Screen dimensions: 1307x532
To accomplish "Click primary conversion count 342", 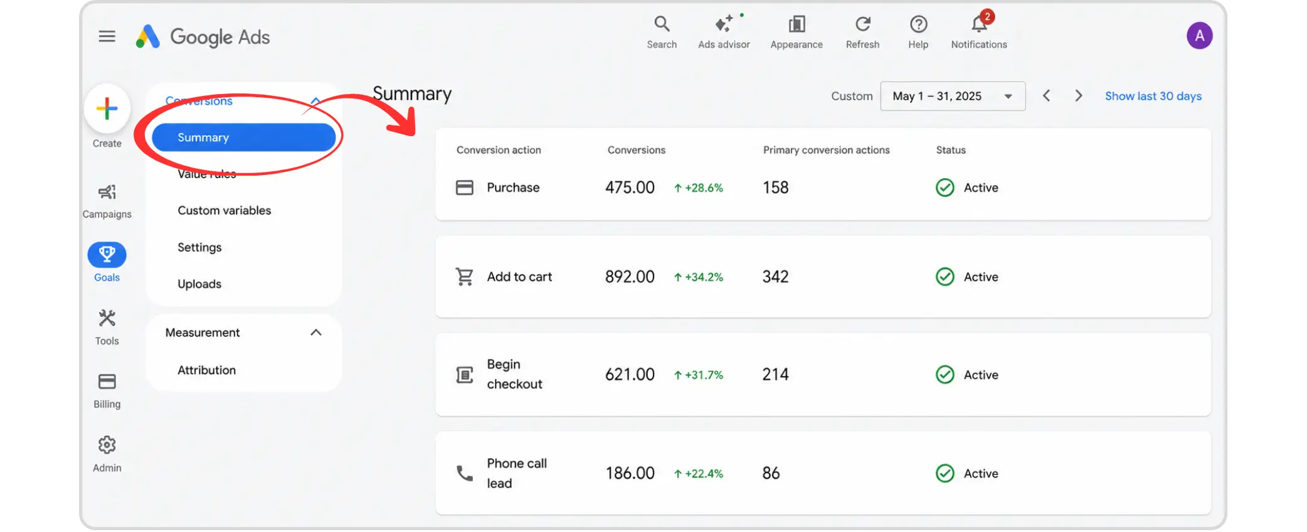I will click(x=776, y=277).
